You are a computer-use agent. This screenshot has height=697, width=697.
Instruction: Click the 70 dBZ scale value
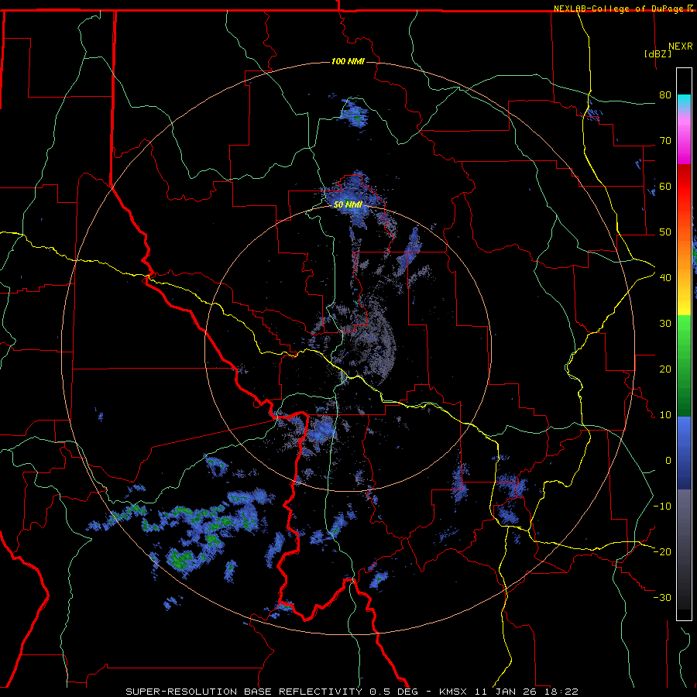click(x=665, y=140)
